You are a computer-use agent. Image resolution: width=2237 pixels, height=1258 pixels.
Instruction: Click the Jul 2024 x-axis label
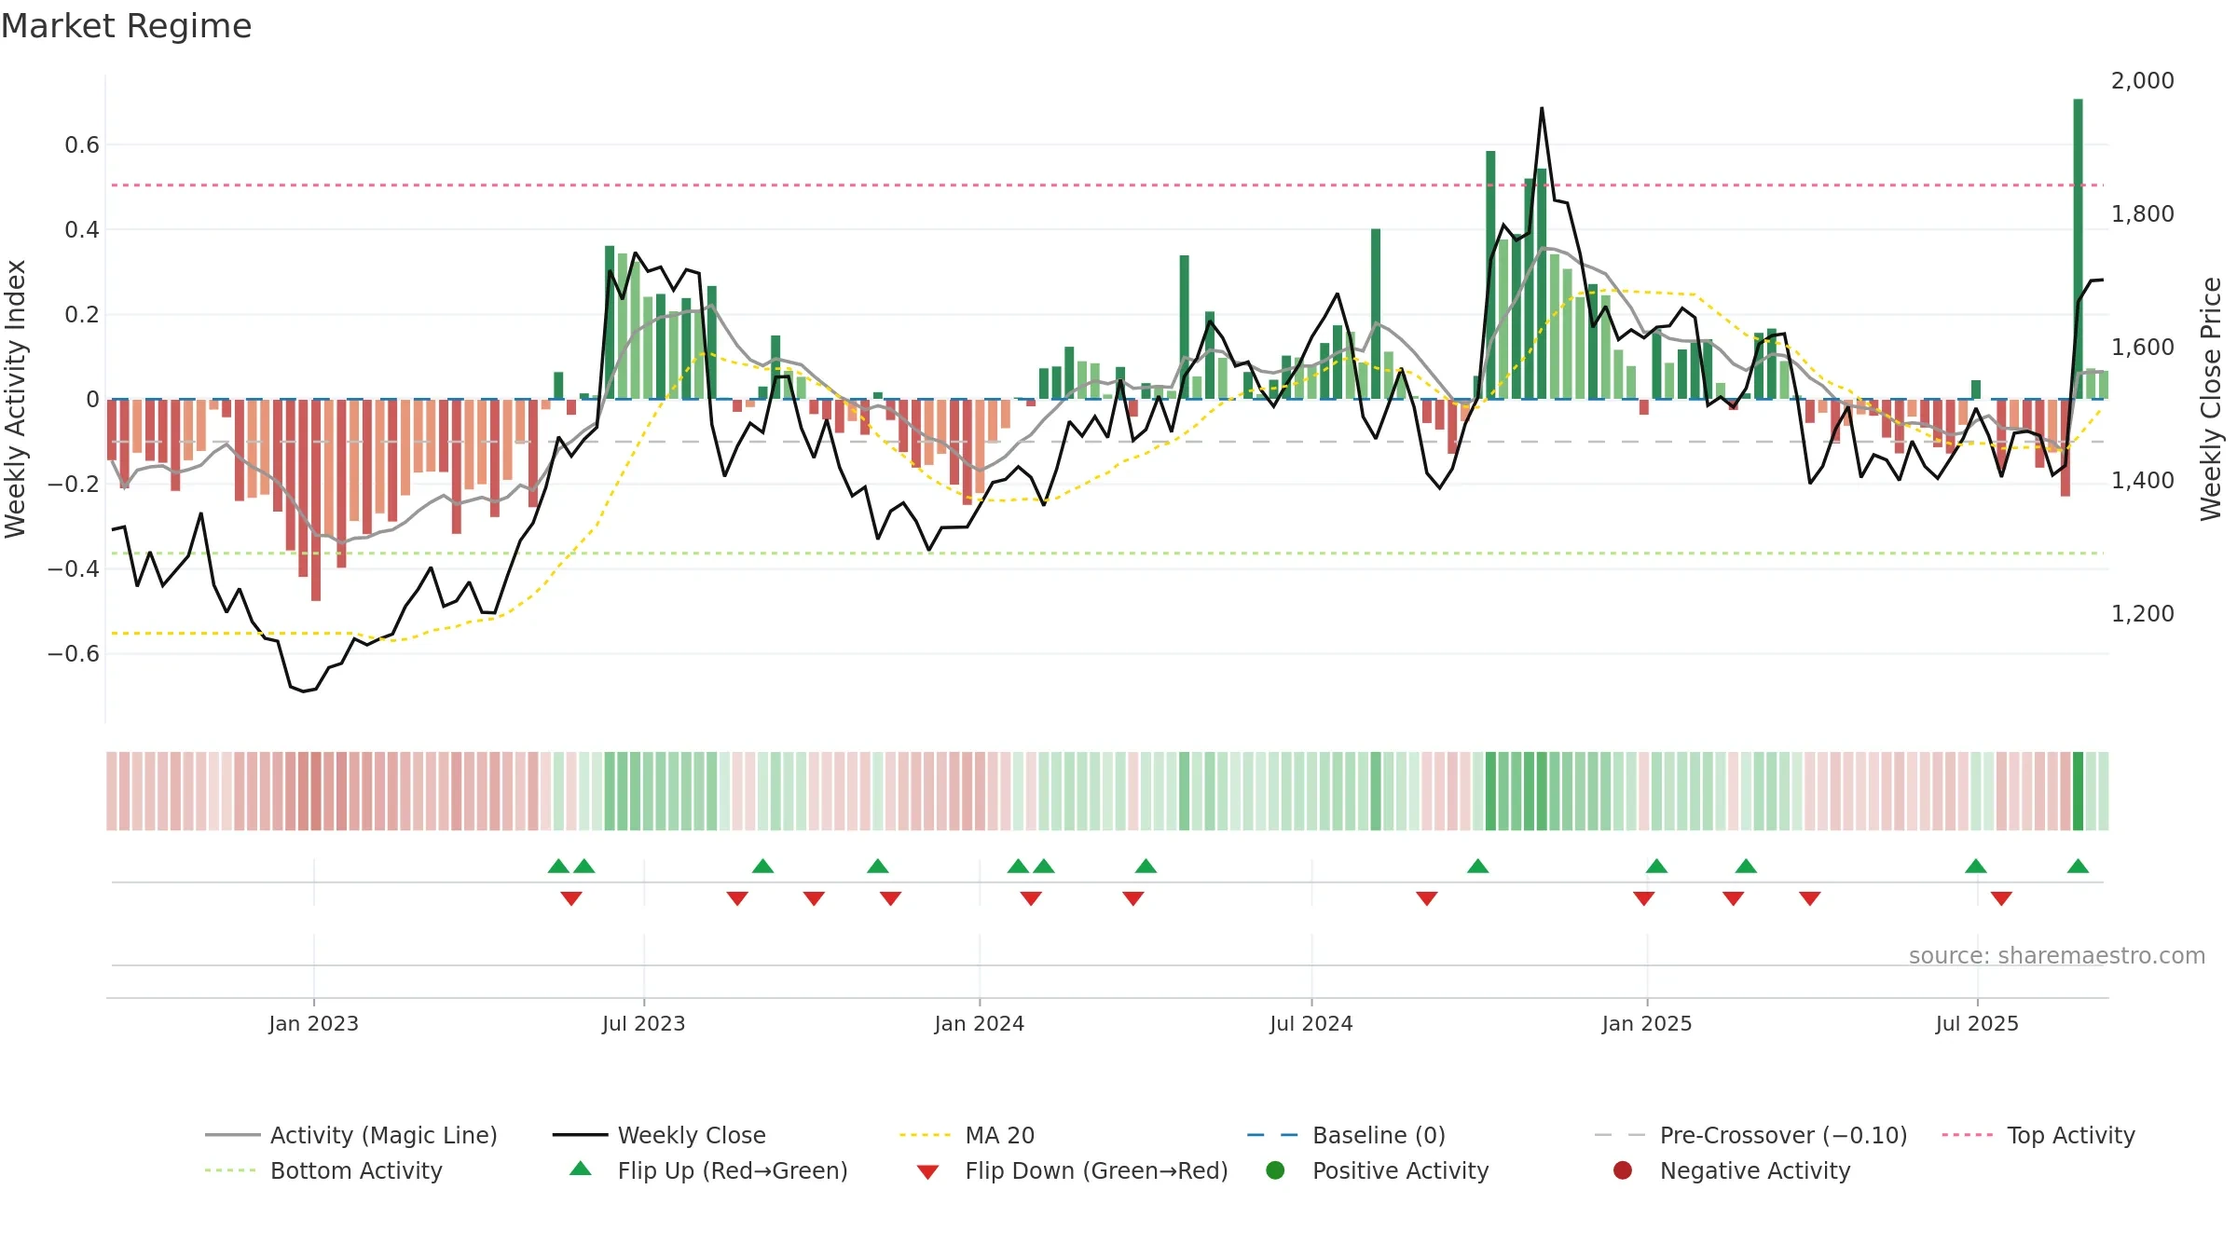[1311, 1023]
